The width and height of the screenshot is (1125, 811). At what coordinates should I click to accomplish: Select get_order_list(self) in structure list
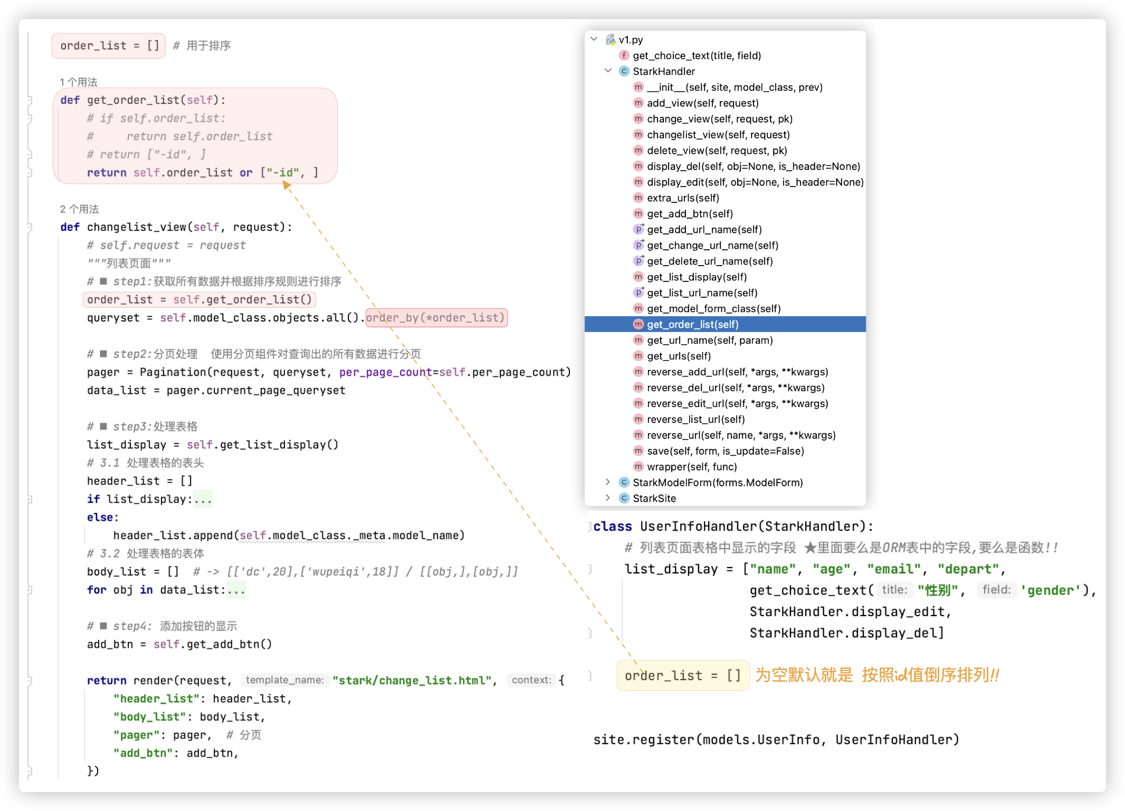click(x=692, y=324)
